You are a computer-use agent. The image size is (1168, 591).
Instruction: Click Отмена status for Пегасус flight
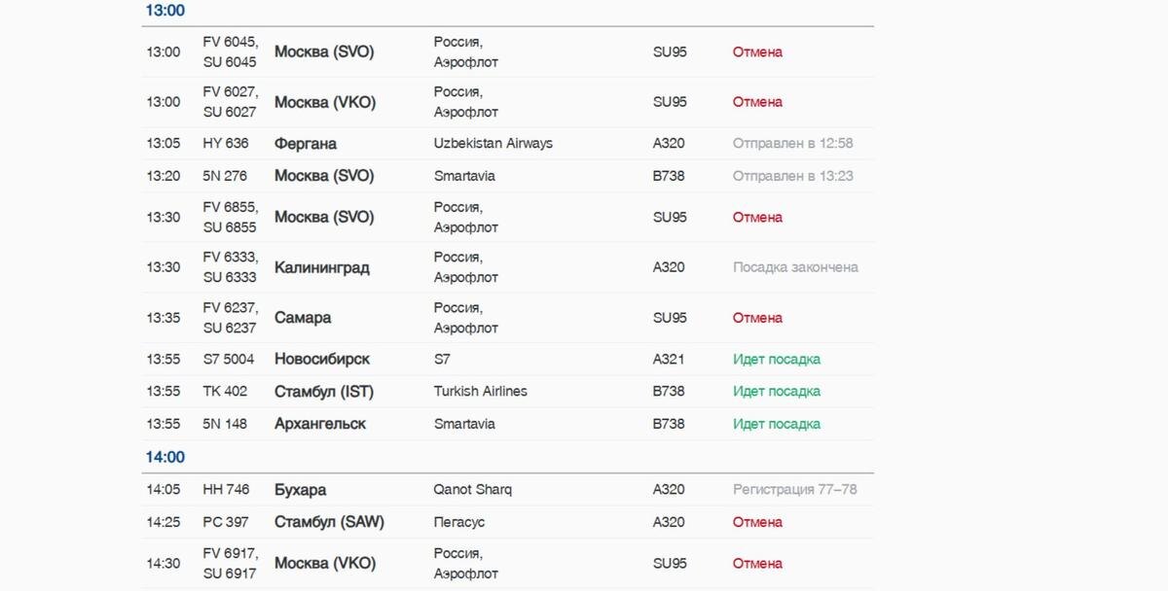(757, 522)
